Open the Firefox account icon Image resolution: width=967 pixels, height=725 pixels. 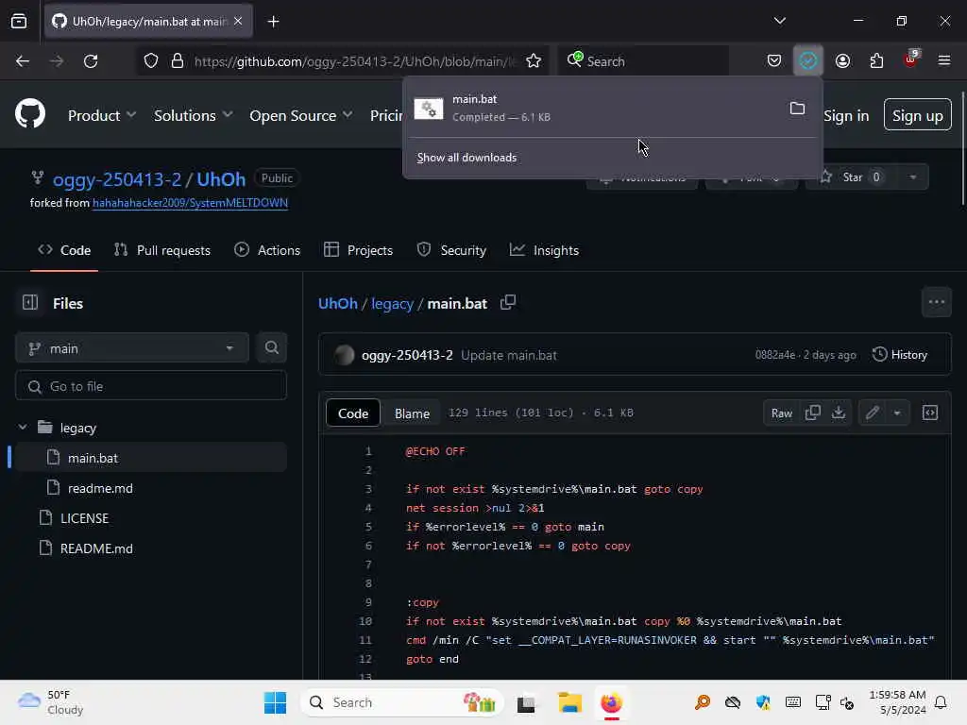tap(842, 61)
